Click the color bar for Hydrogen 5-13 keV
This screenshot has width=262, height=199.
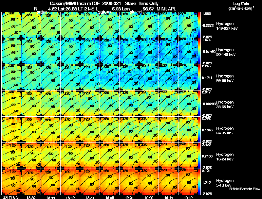[x=199, y=182]
